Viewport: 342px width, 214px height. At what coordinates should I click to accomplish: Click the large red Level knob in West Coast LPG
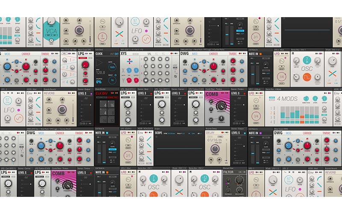[85, 65]
